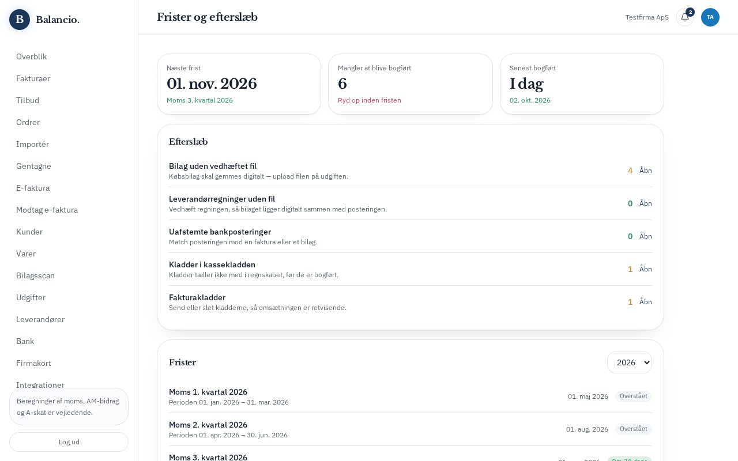Click Testfirma ApS company name
738x461 pixels.
point(647,17)
